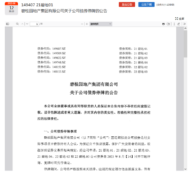Click the date badge showing 12
The image size is (190, 174).
click(11, 9)
